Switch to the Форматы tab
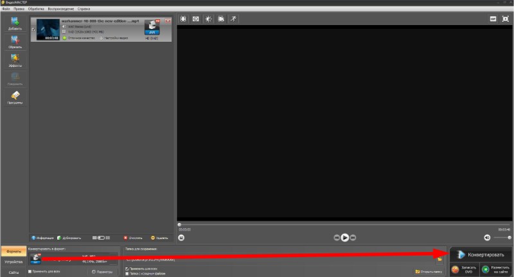This screenshot has width=514, height=277. [x=13, y=251]
